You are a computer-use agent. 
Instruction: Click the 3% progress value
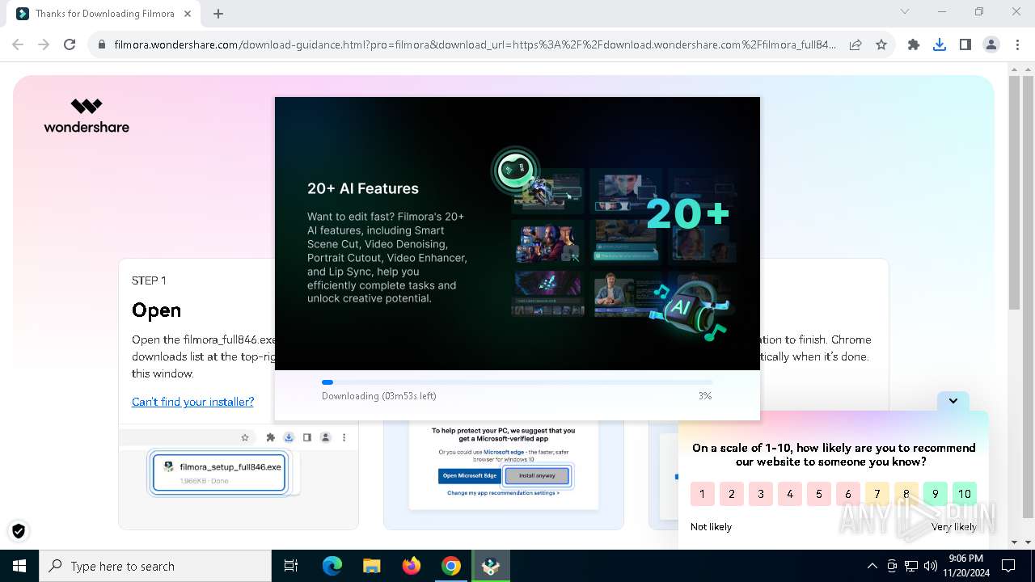705,396
